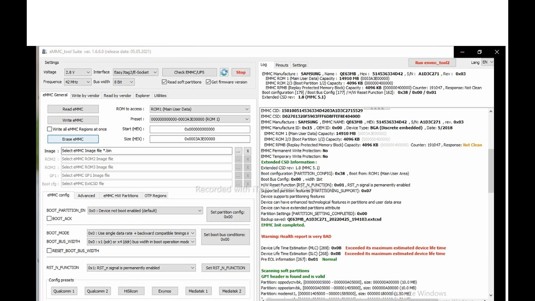Open the Explorer tab
The width and height of the screenshot is (535, 301).
[x=143, y=96]
